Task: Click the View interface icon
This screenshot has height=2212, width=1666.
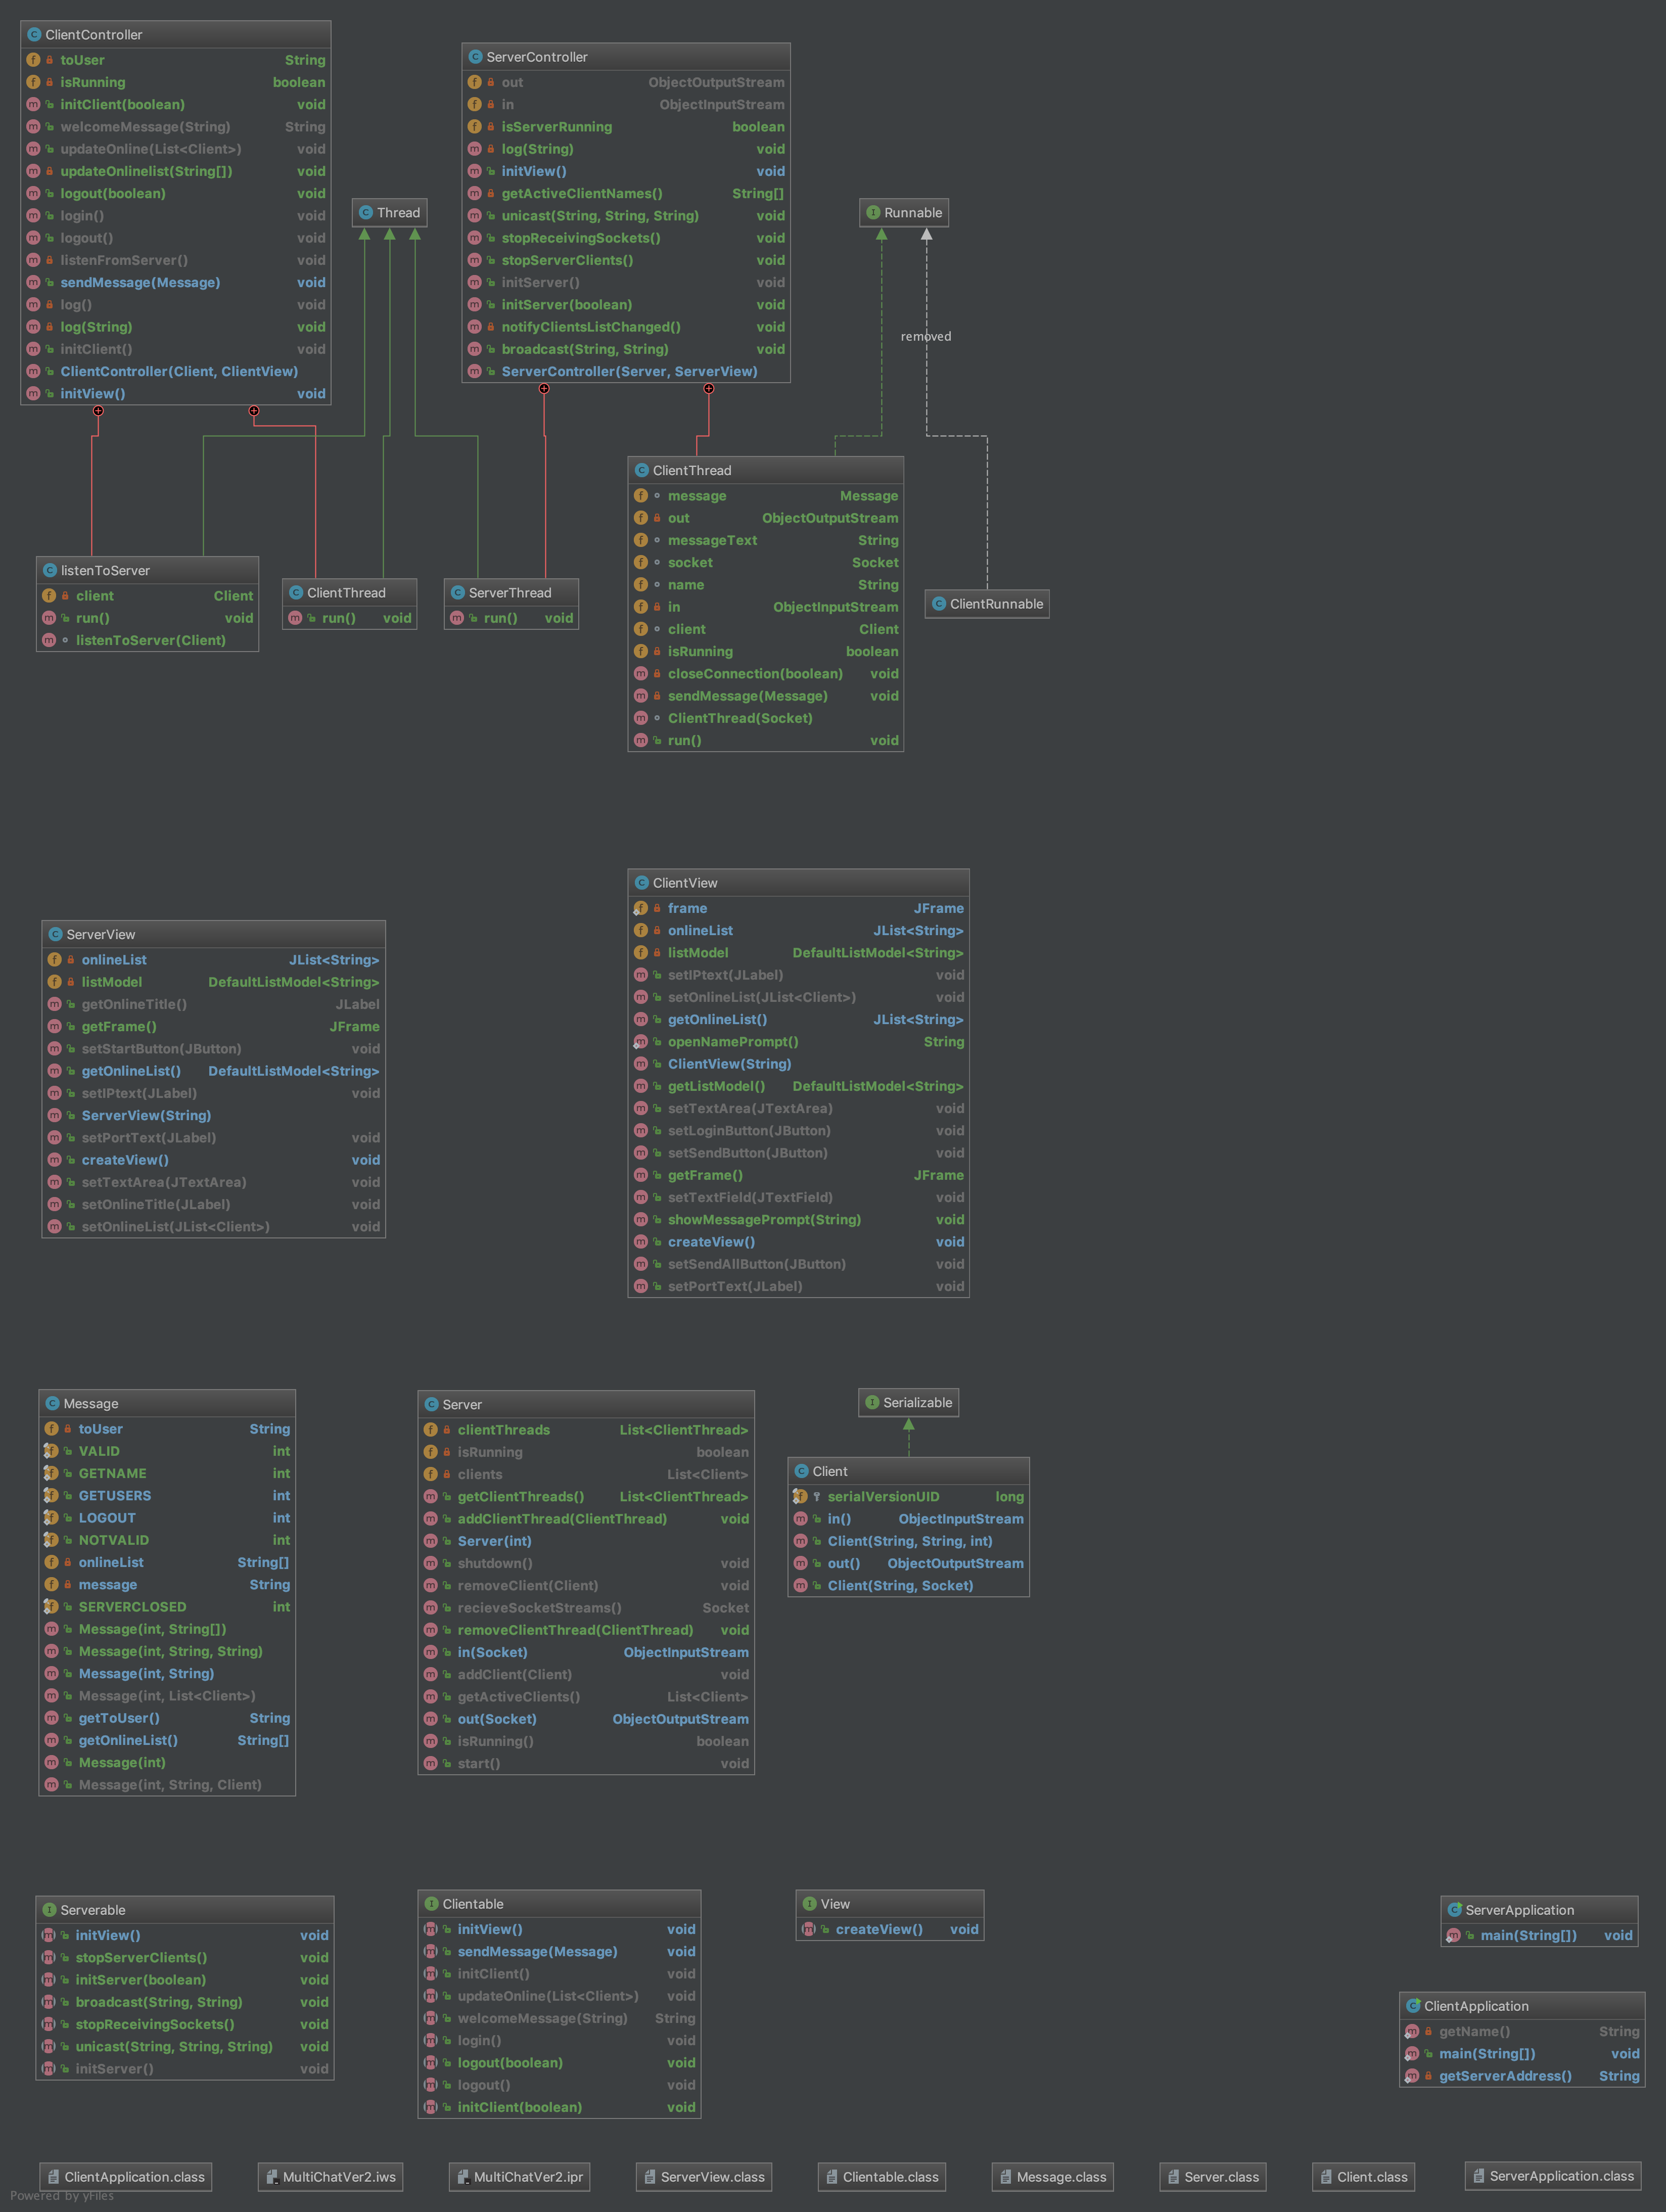Action: [810, 1904]
